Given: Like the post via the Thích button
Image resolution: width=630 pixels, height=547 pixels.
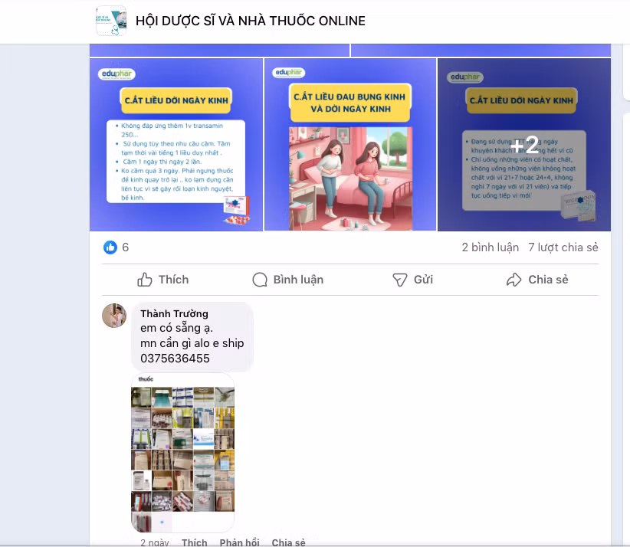Looking at the screenshot, I should pyautogui.click(x=162, y=280).
